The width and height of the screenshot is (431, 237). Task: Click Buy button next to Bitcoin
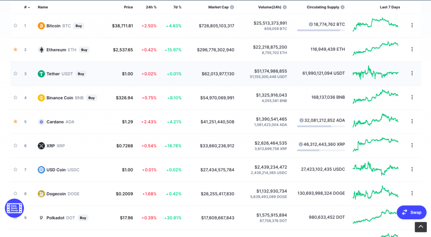point(79,26)
